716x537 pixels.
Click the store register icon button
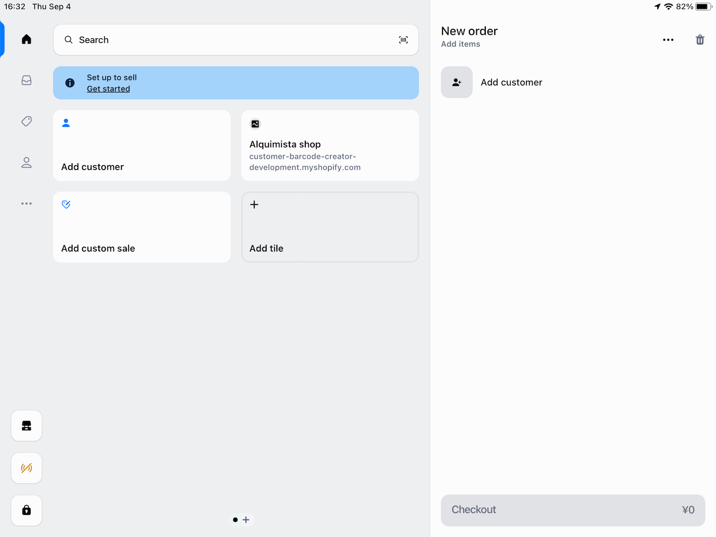coord(26,426)
